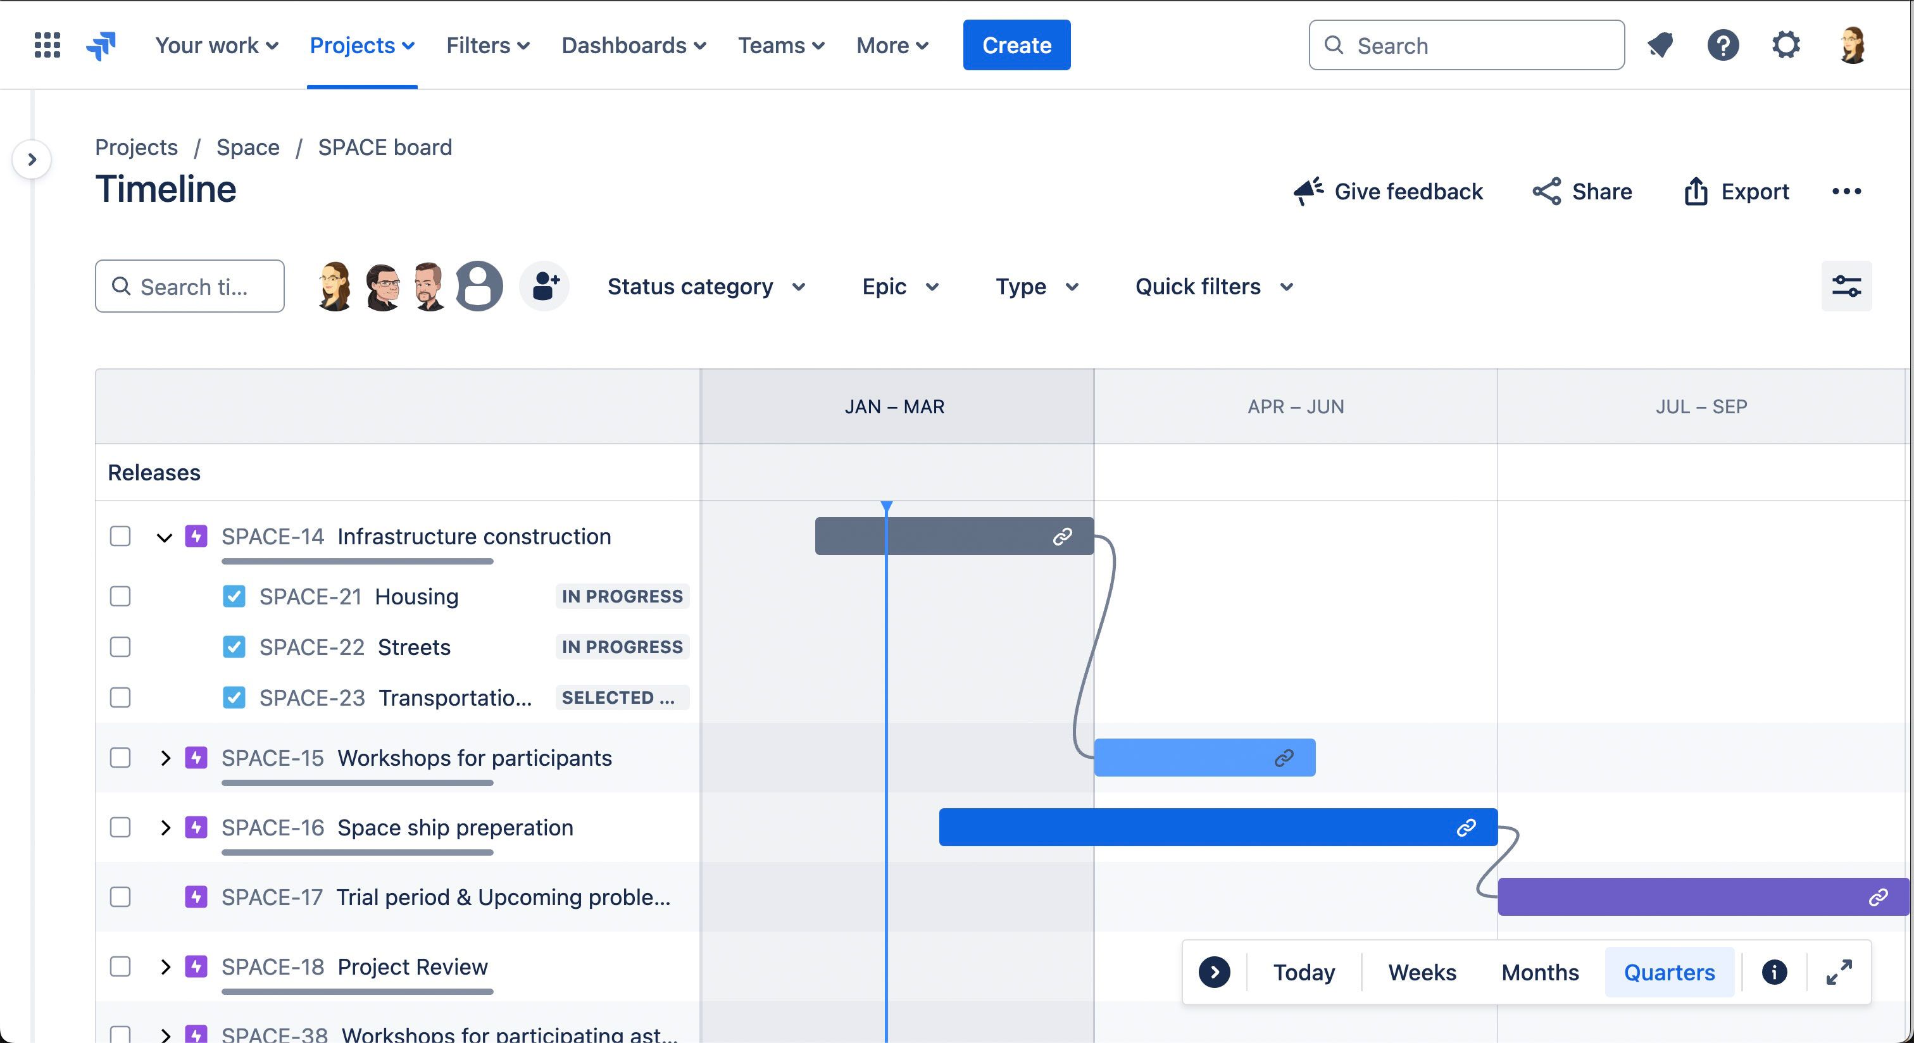This screenshot has height=1043, width=1914.
Task: Open the view settings sliders icon
Action: pos(1846,286)
